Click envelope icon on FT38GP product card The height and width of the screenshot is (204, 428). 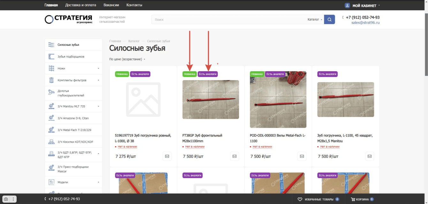[x=234, y=156]
